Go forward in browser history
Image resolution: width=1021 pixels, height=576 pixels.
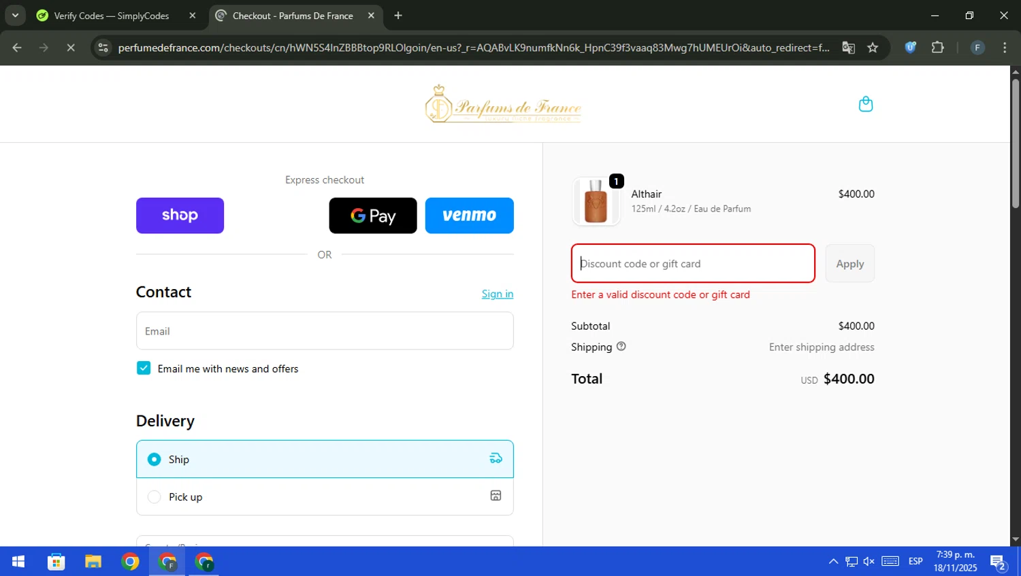point(44,48)
